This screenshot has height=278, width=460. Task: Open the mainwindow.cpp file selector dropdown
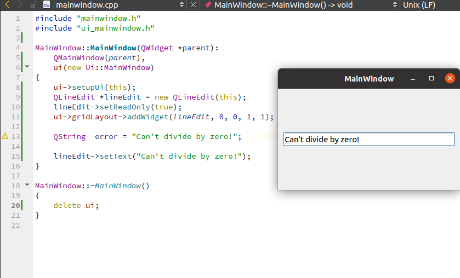[181, 5]
